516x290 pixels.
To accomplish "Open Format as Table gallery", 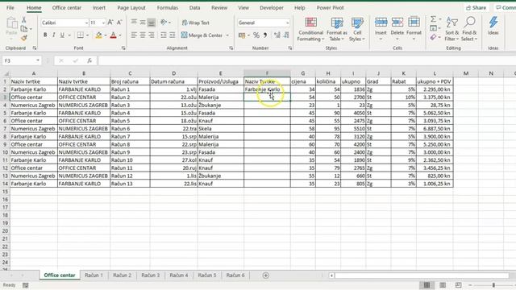I will [337, 29].
